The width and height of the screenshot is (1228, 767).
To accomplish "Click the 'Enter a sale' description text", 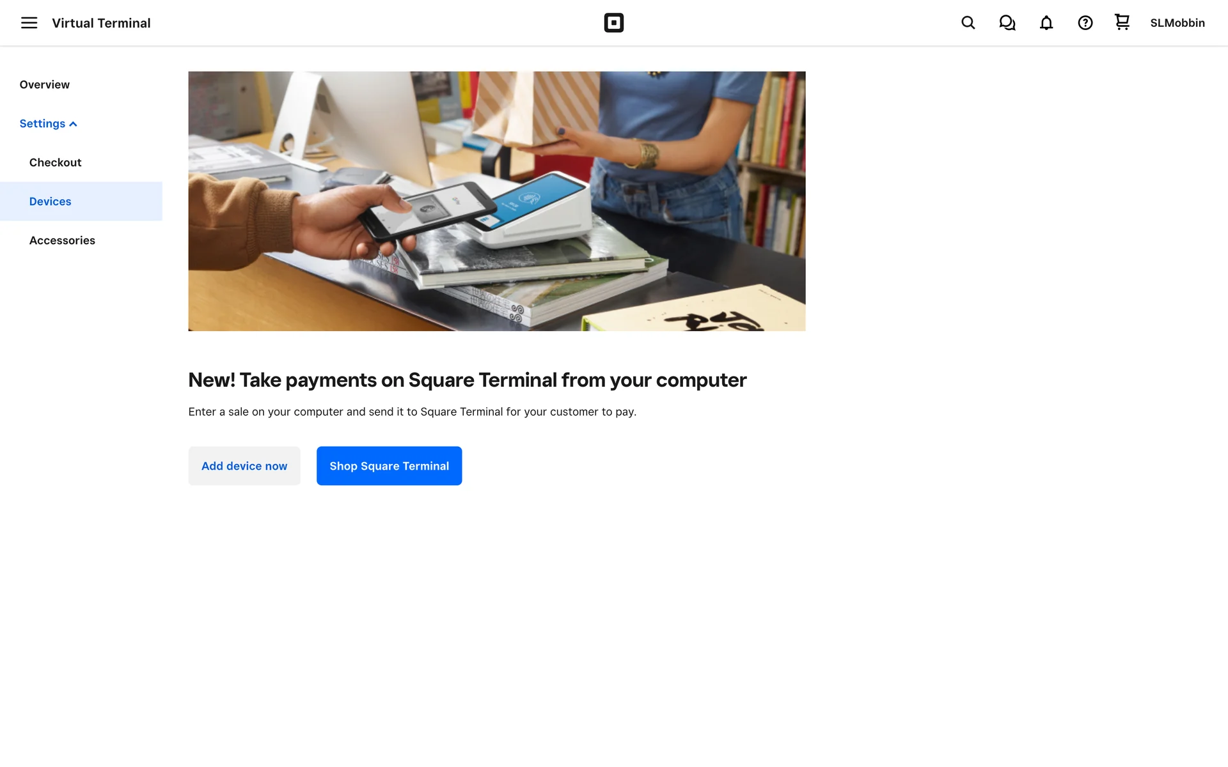I will point(413,412).
